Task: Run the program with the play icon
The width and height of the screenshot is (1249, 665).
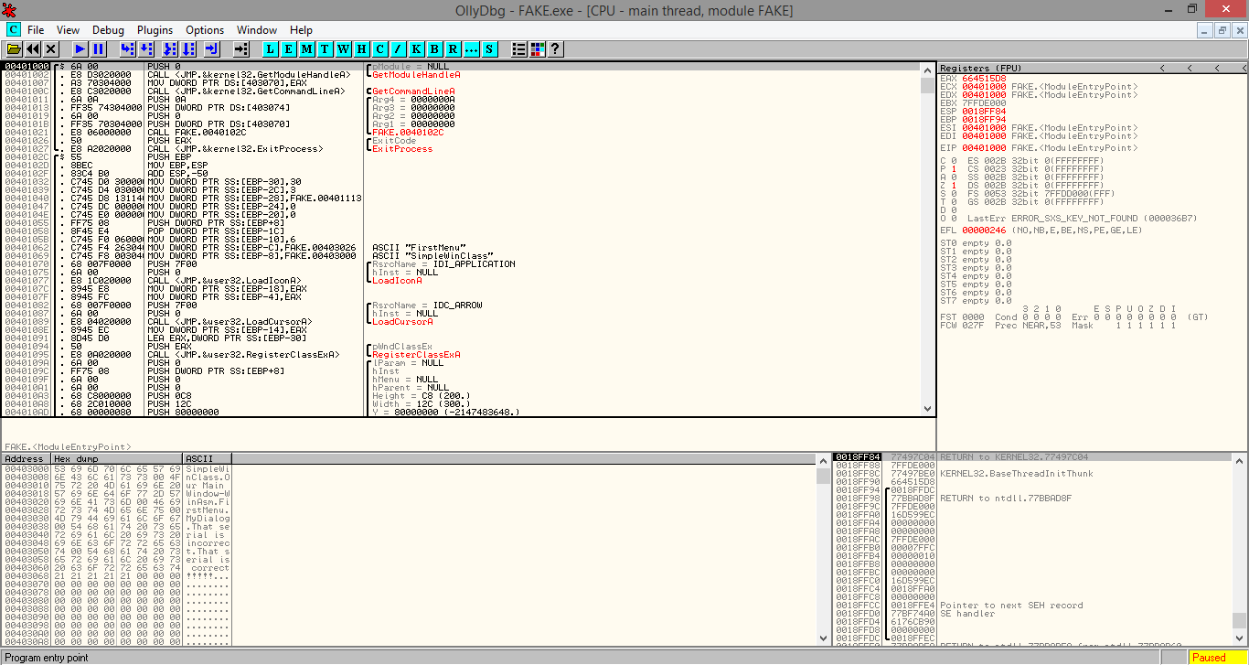Action: (80, 48)
